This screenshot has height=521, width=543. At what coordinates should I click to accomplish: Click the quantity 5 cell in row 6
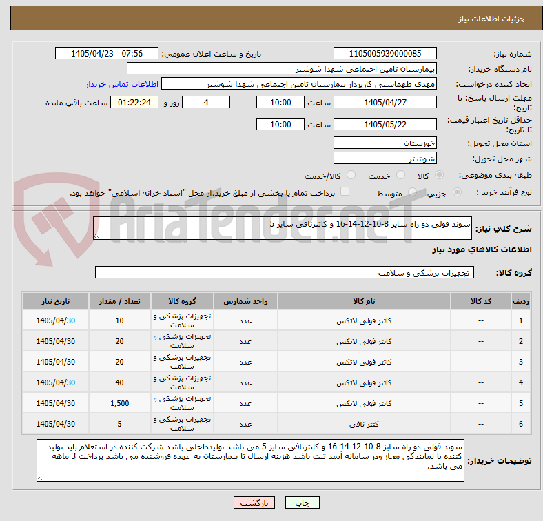[119, 424]
